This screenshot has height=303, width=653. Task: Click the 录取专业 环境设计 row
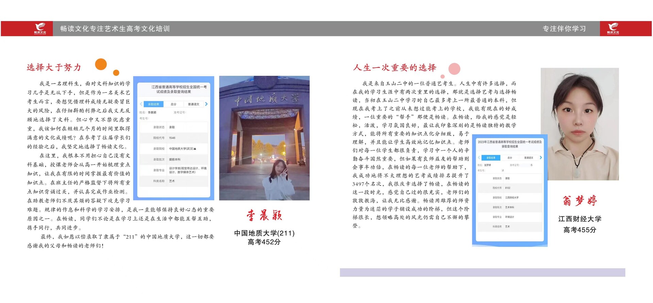(510, 217)
